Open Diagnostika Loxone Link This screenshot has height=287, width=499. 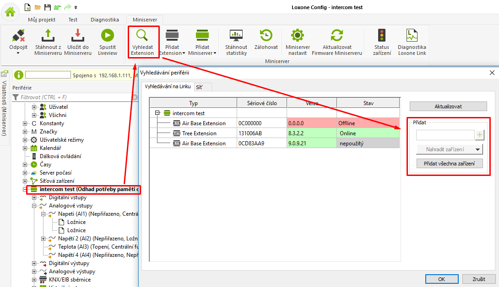point(412,36)
